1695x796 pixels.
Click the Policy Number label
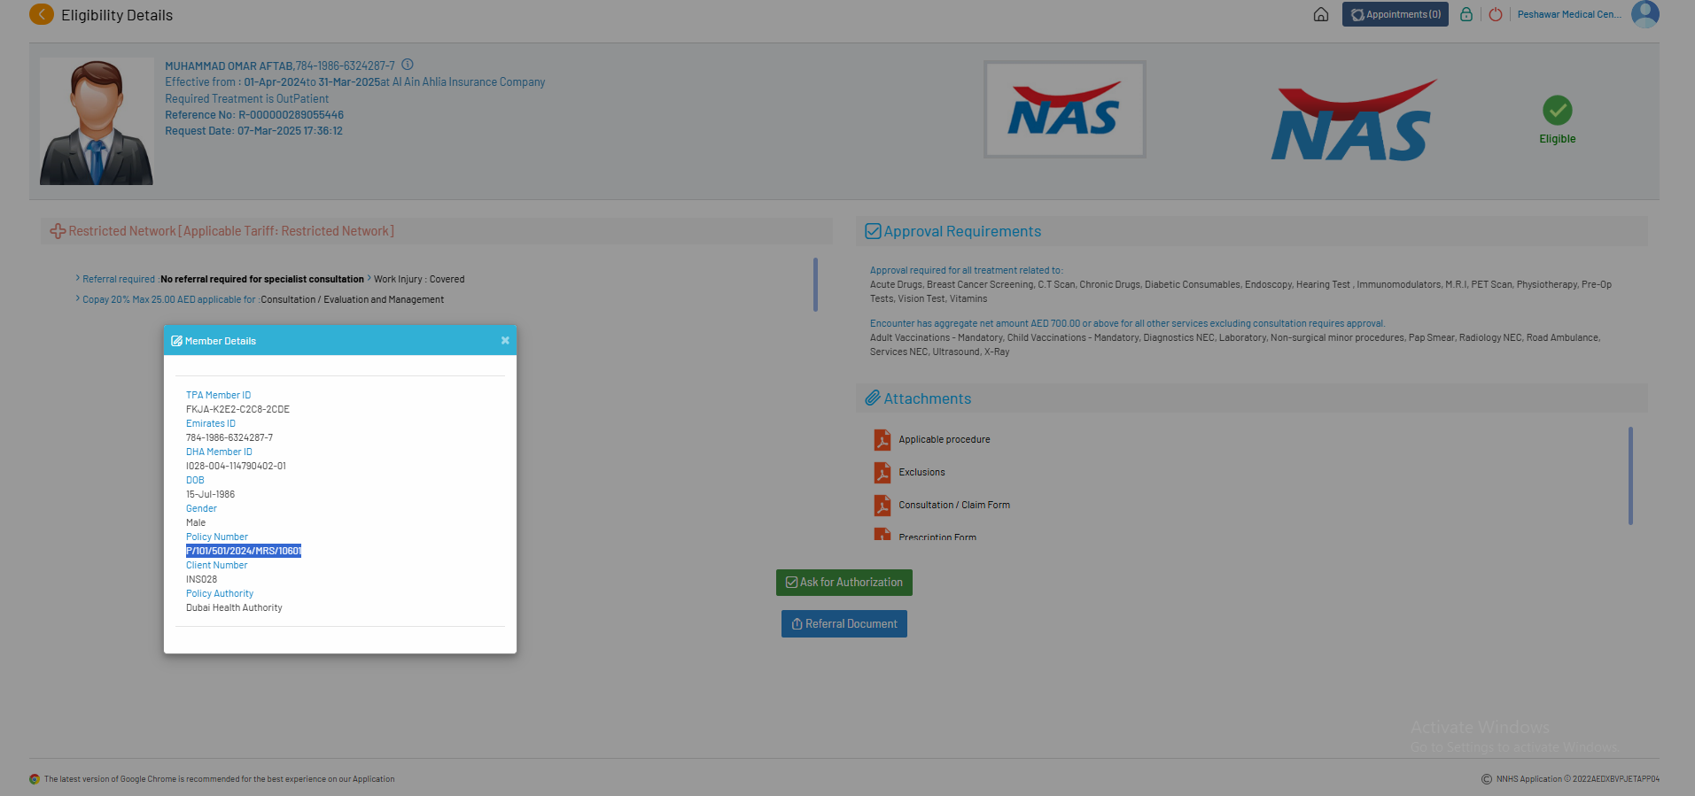pos(217,537)
